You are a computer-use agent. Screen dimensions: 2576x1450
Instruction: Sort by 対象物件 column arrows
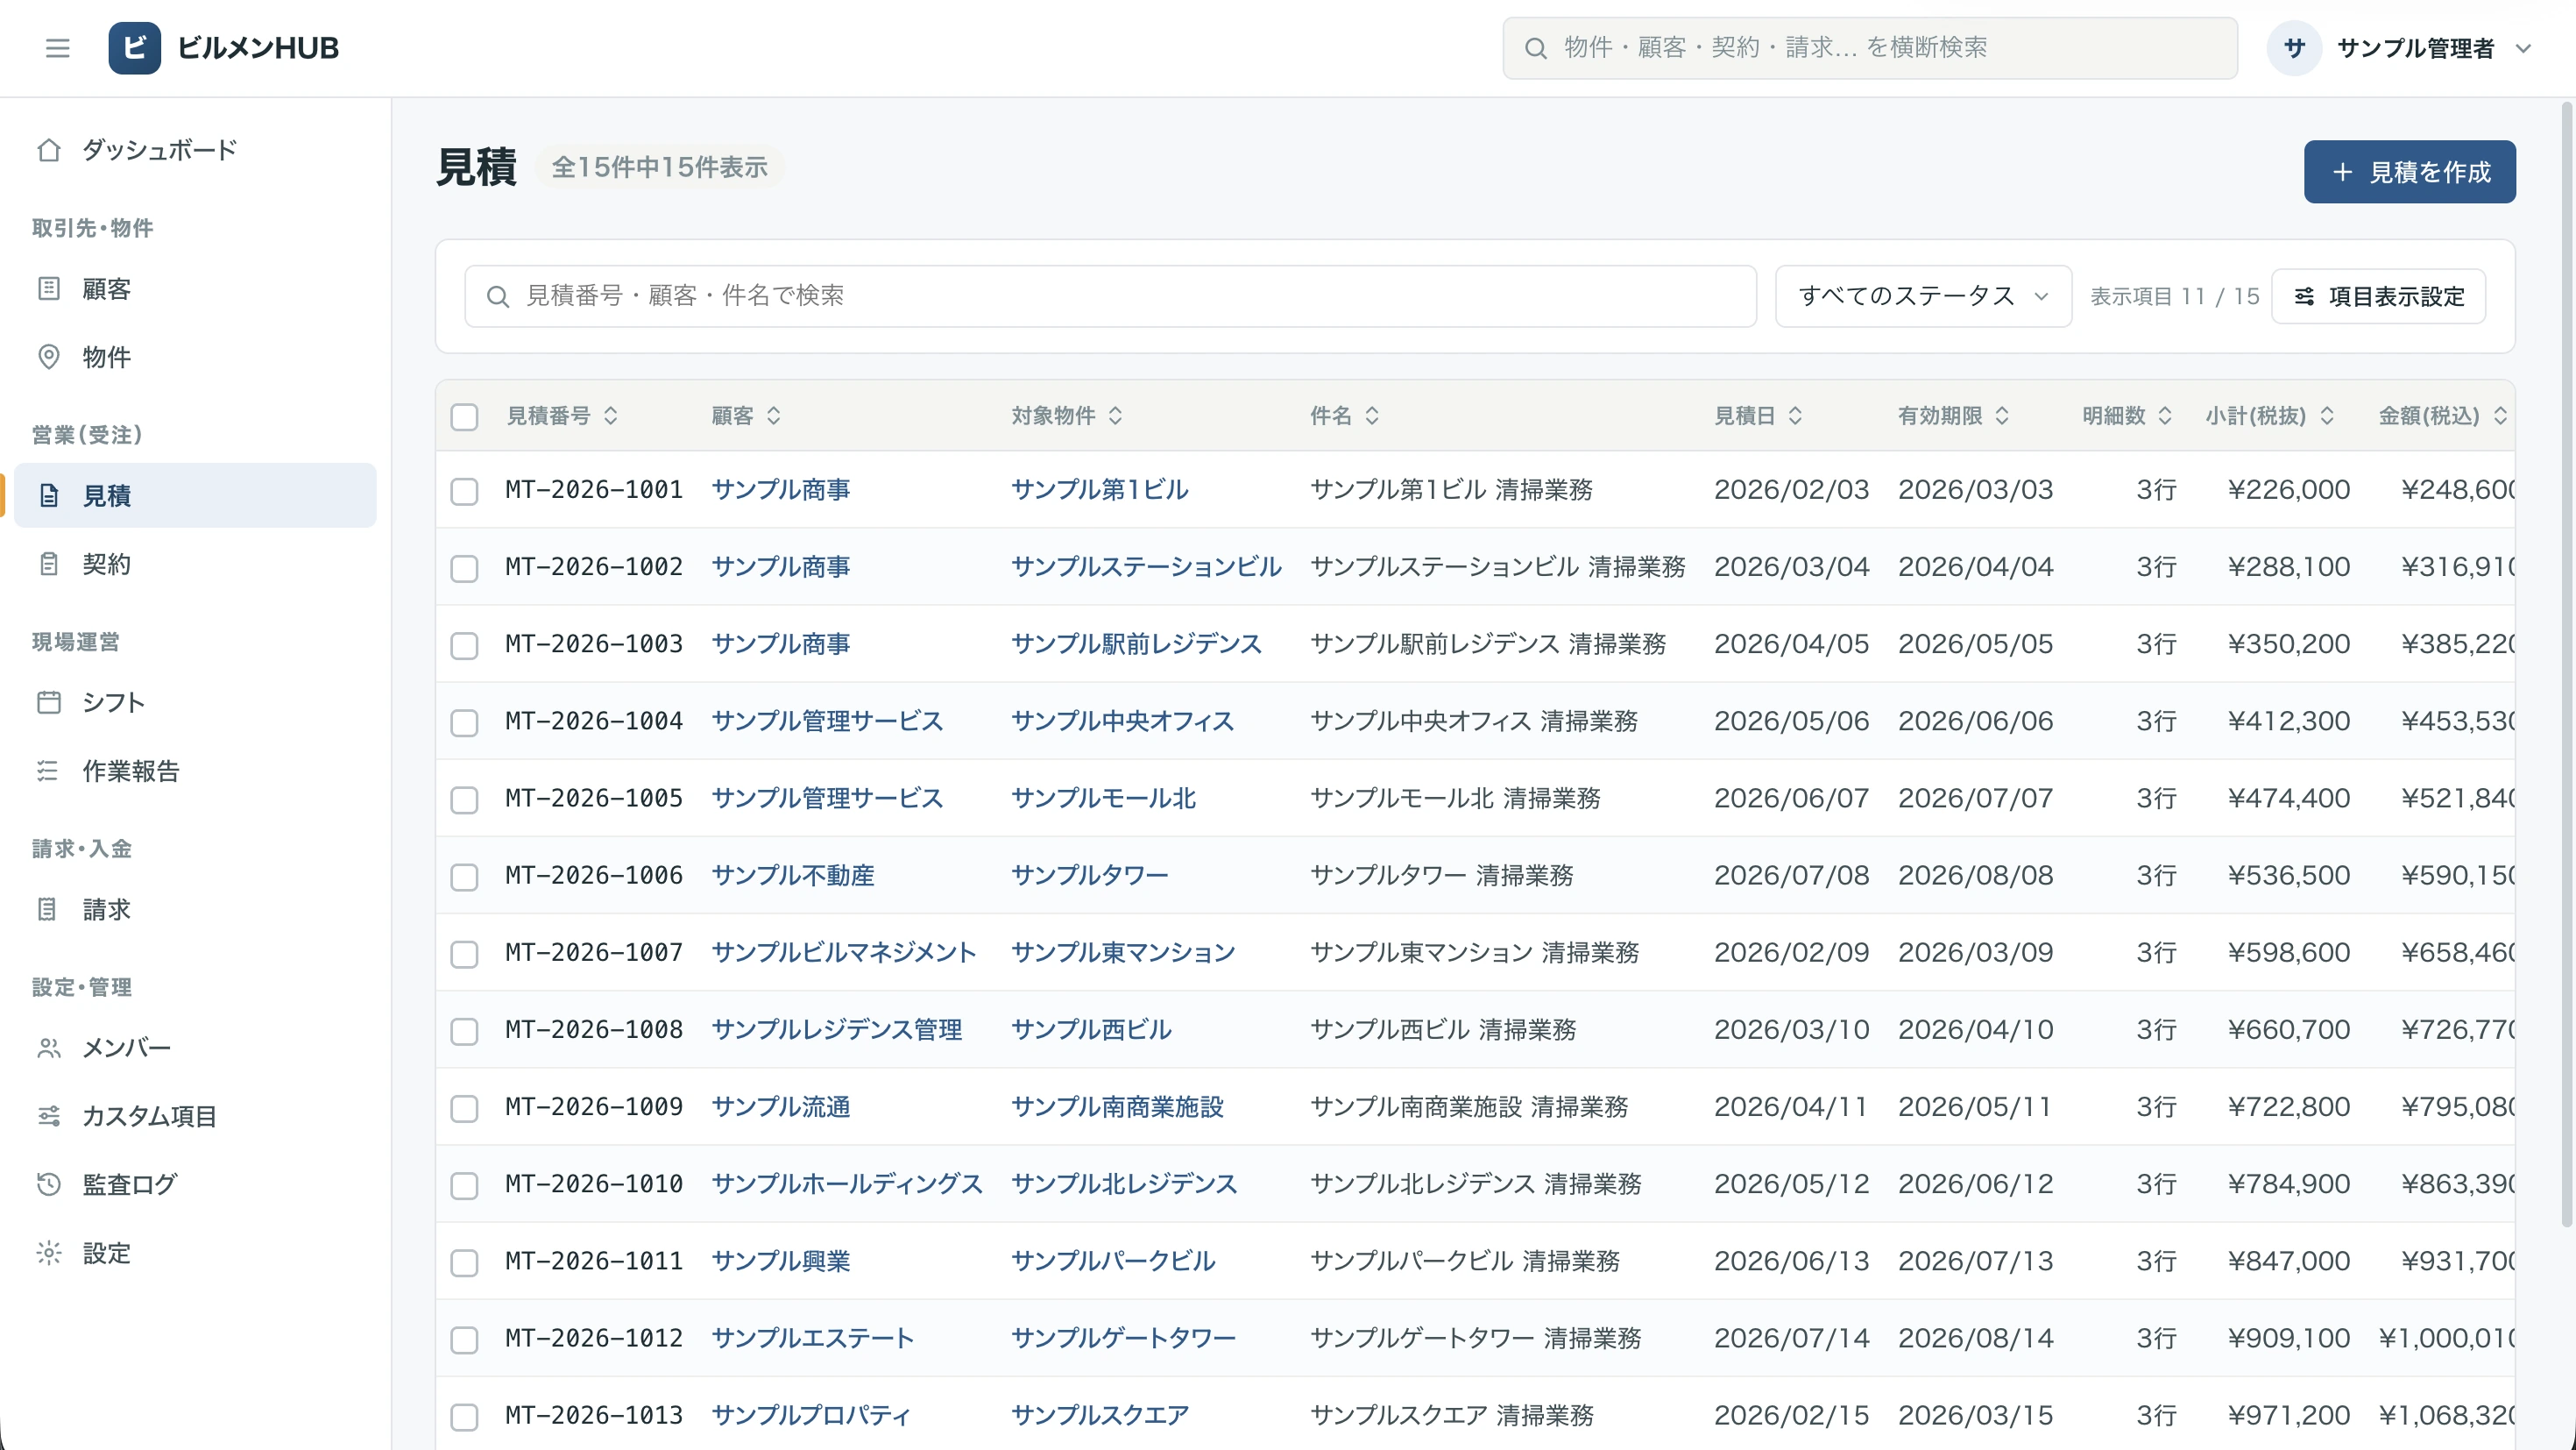pyautogui.click(x=1116, y=416)
